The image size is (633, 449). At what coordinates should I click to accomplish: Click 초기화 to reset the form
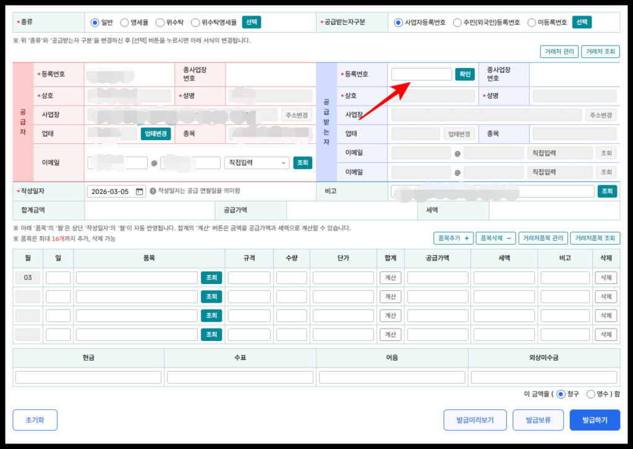pyautogui.click(x=35, y=420)
